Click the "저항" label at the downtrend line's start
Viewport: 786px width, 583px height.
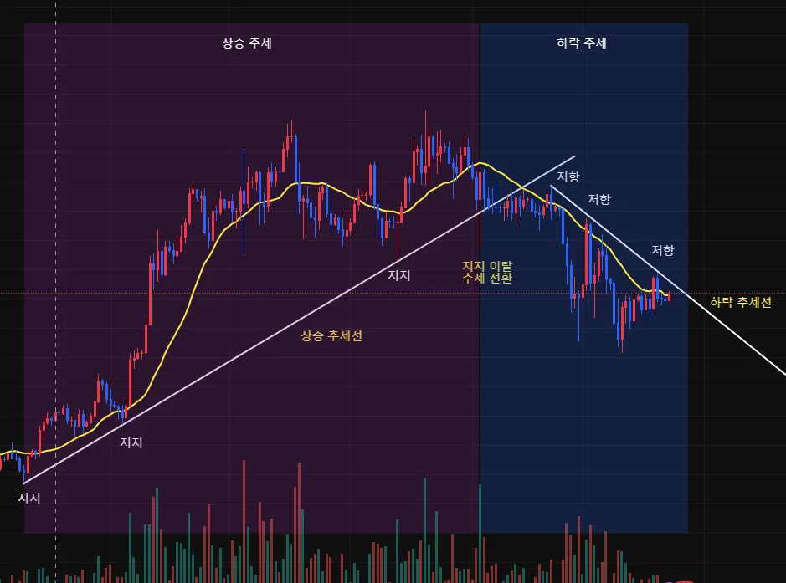pos(568,176)
